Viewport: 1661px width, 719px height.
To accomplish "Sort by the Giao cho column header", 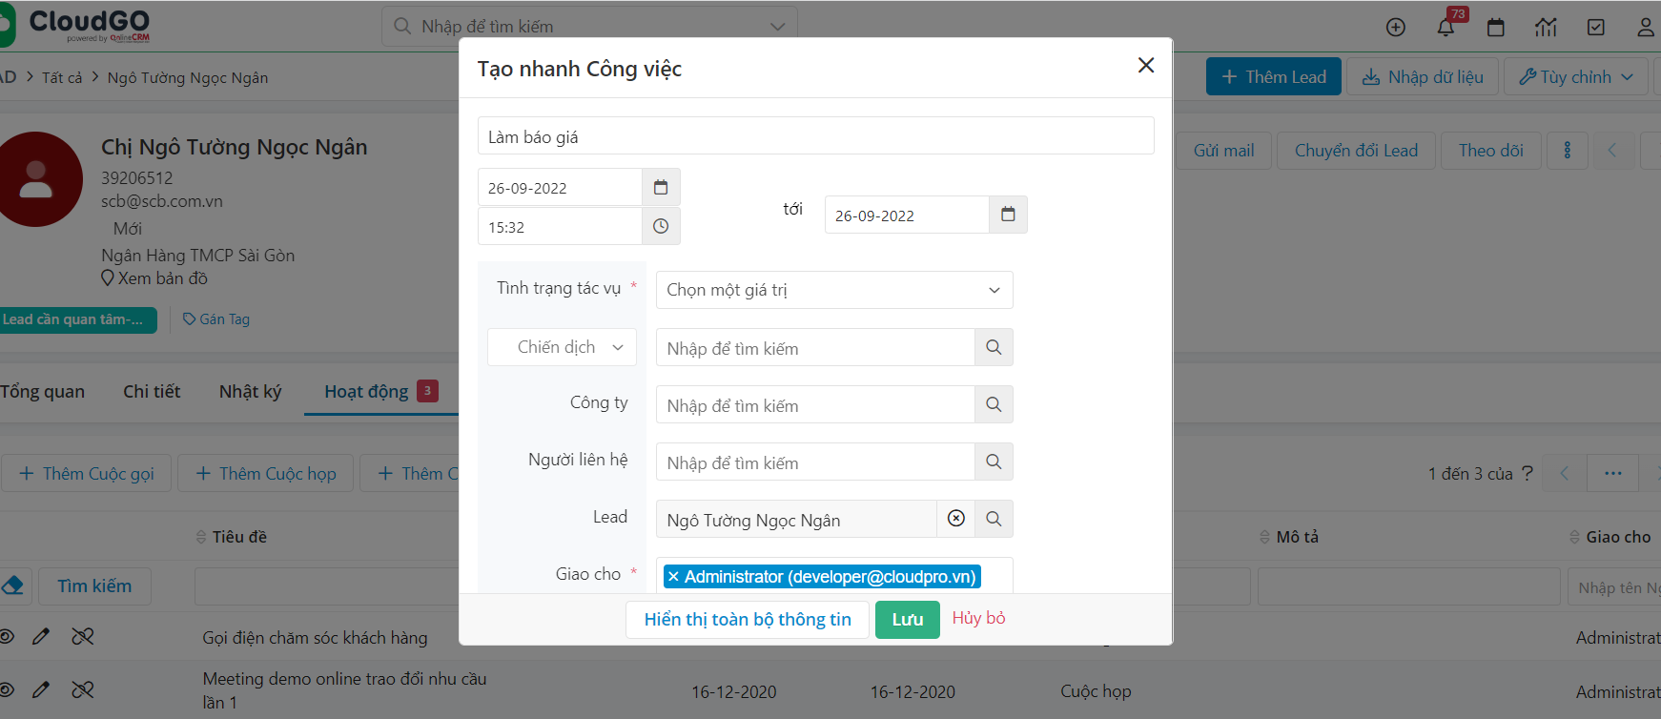I will pyautogui.click(x=1618, y=537).
